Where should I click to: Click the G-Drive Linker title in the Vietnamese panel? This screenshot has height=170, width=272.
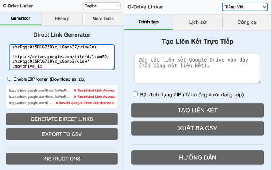145,7
